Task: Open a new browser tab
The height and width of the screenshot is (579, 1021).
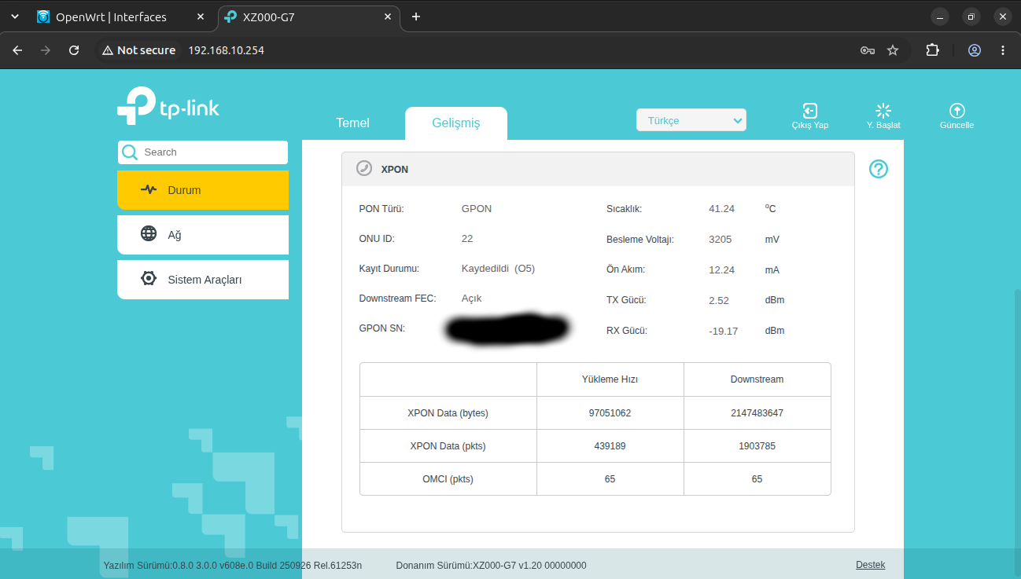Action: 416,16
